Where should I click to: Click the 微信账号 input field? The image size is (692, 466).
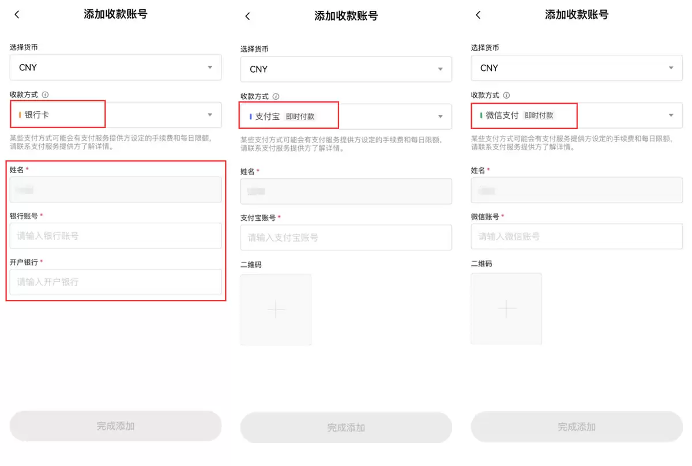(577, 236)
